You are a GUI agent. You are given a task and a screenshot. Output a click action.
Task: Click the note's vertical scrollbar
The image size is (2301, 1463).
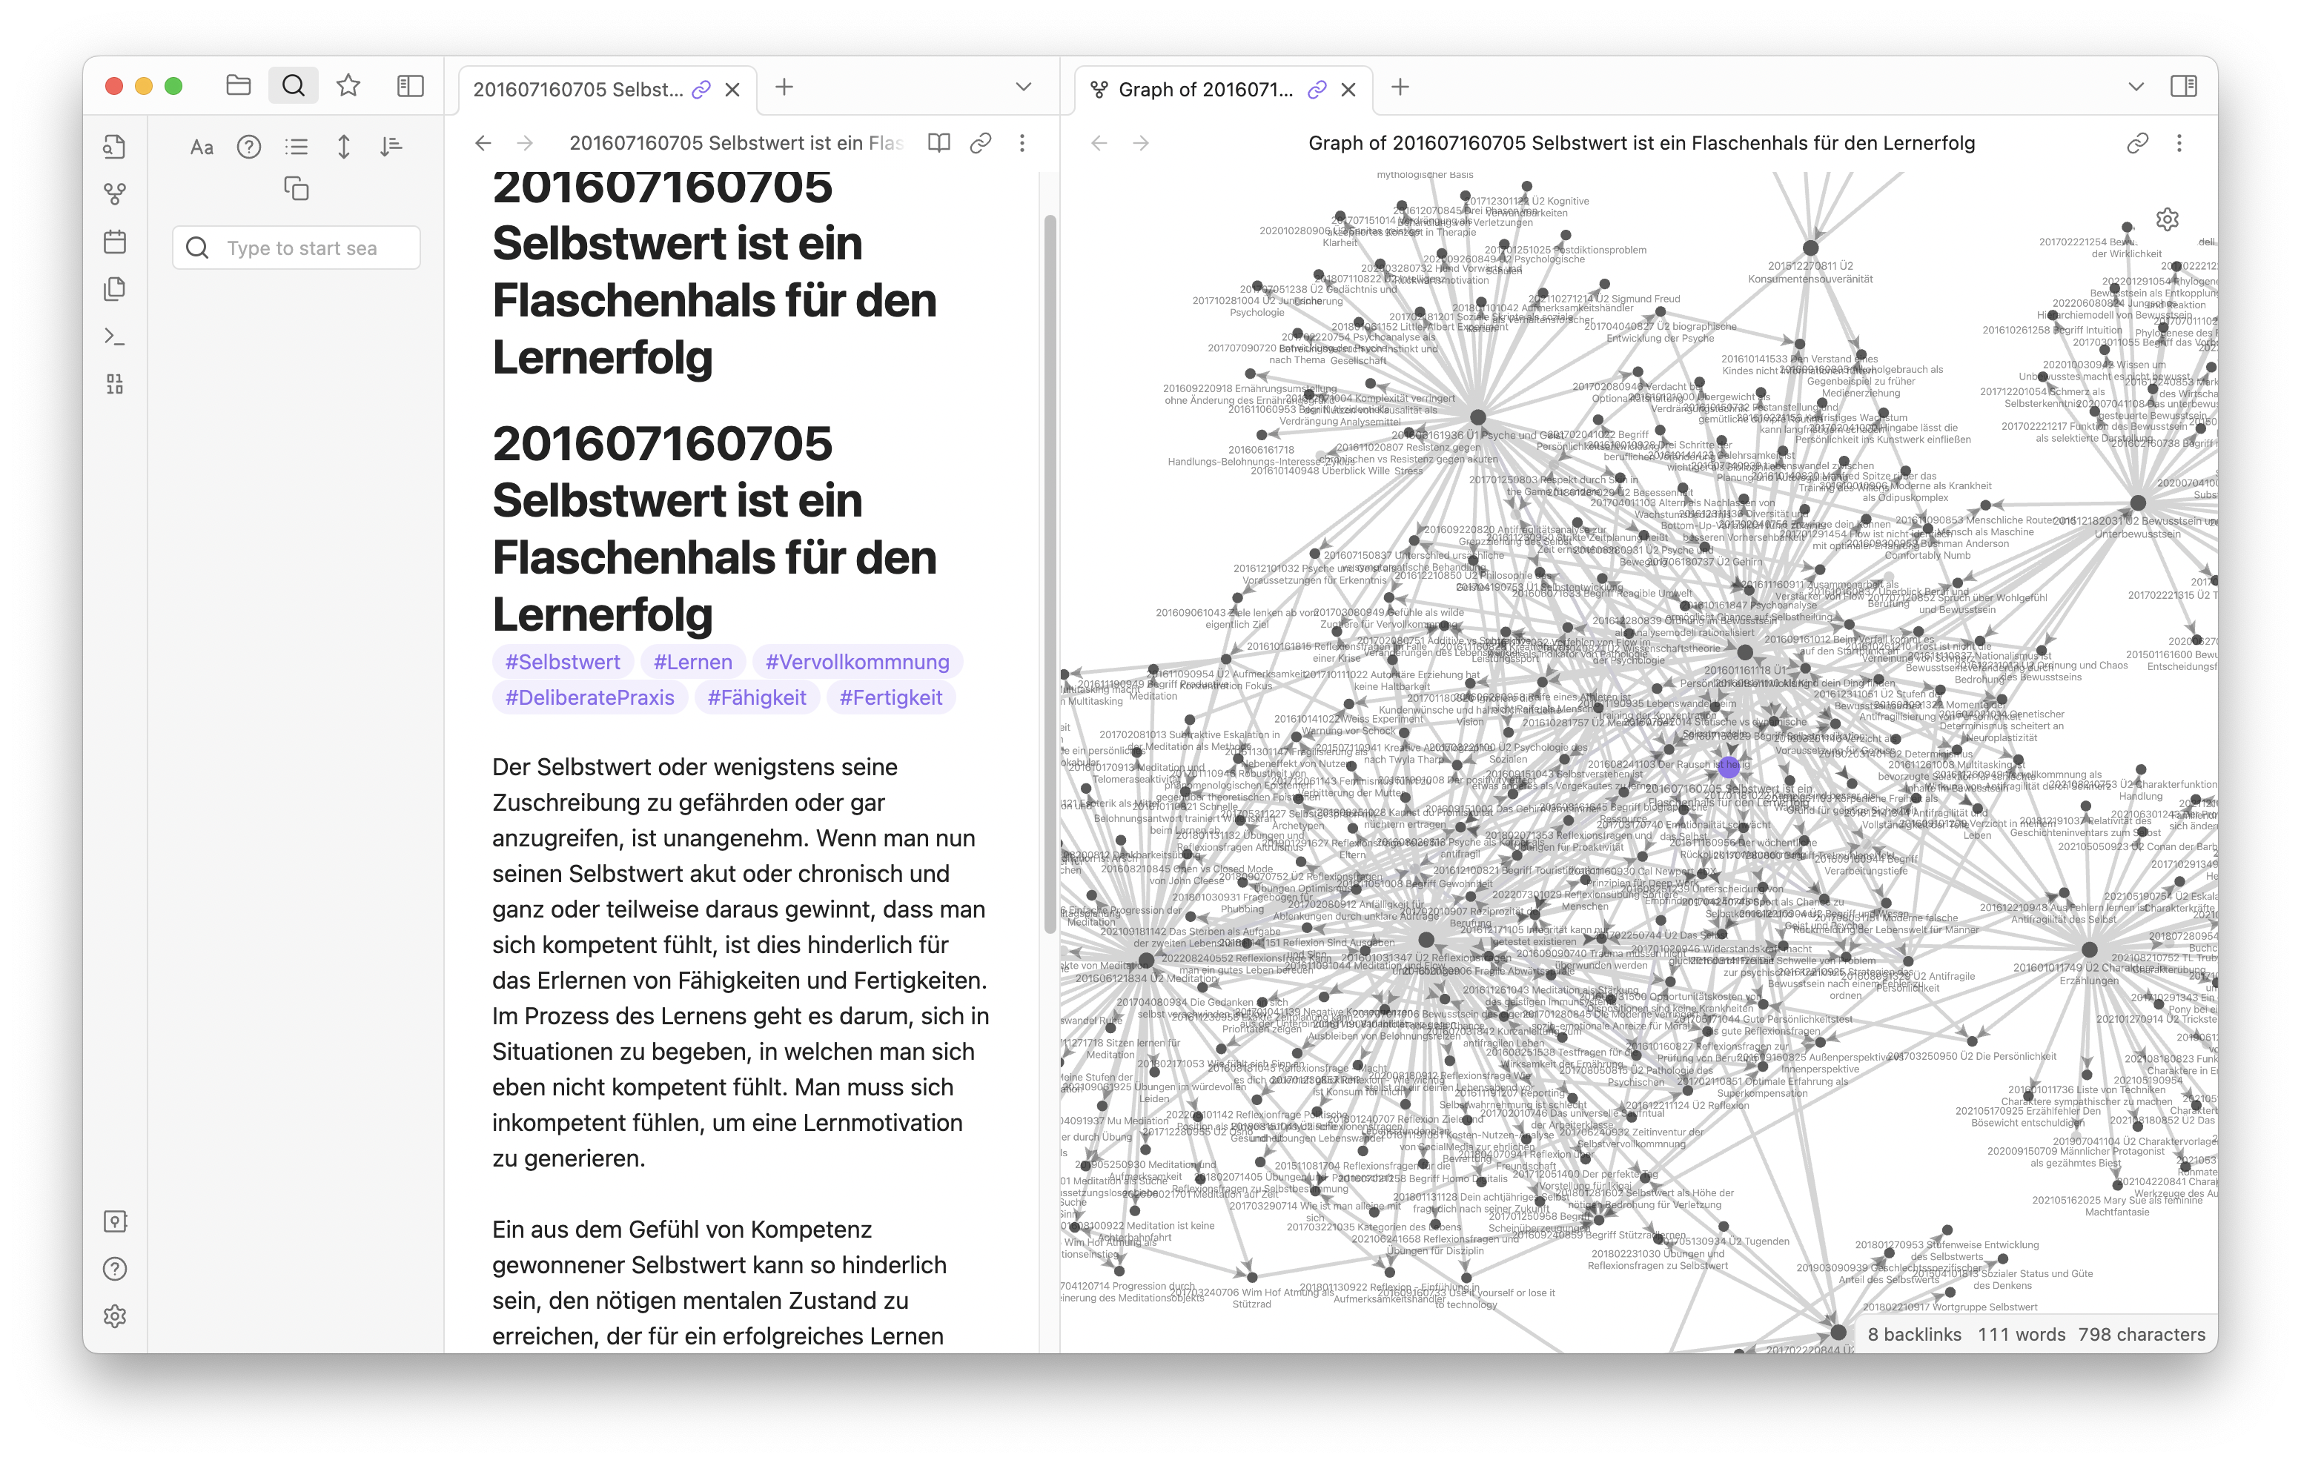[1050, 574]
